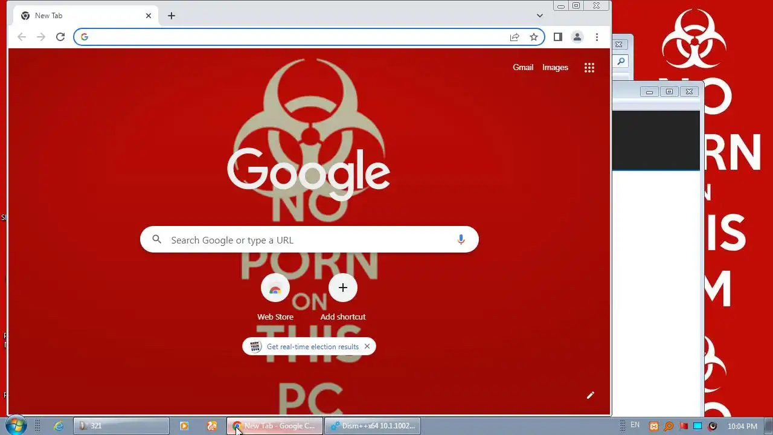The height and width of the screenshot is (435, 773).
Task: Close the New Tab tab
Action: pos(149,16)
